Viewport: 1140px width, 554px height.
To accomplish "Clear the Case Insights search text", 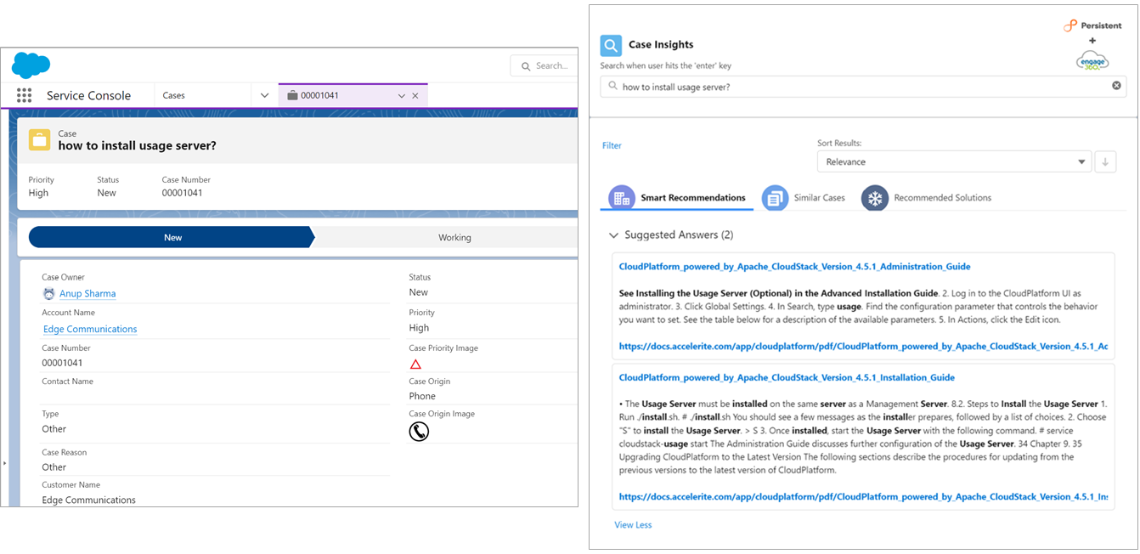I will tap(1116, 86).
